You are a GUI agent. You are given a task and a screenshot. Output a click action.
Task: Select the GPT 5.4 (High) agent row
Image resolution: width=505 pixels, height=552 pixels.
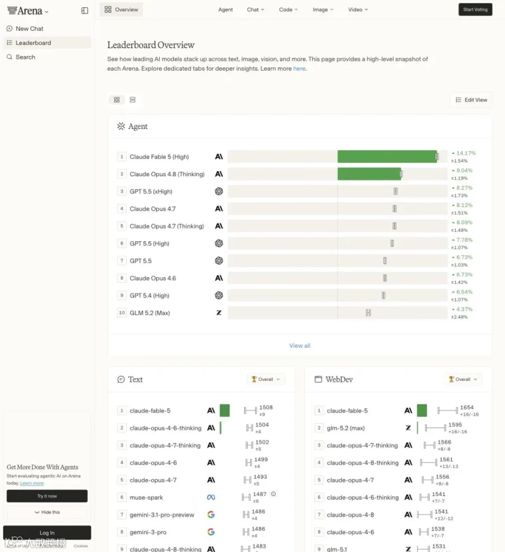coord(299,296)
